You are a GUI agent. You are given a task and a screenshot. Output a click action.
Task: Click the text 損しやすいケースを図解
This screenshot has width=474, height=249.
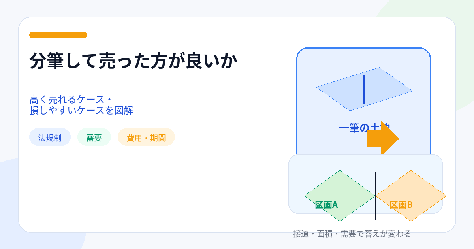pyautogui.click(x=81, y=111)
